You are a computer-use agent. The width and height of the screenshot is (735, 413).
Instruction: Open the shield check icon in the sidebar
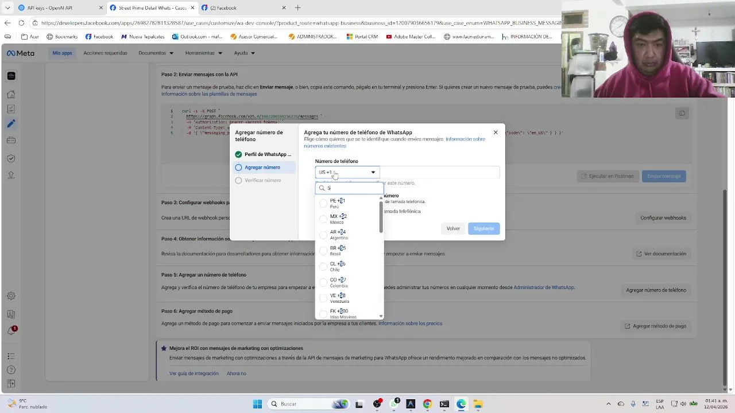tap(11, 158)
